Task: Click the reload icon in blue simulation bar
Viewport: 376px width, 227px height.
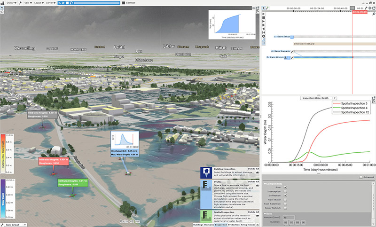Action: click(x=71, y=3)
